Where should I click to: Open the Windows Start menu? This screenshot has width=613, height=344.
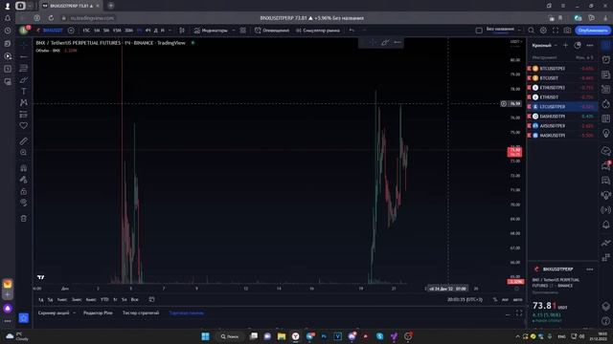205,336
